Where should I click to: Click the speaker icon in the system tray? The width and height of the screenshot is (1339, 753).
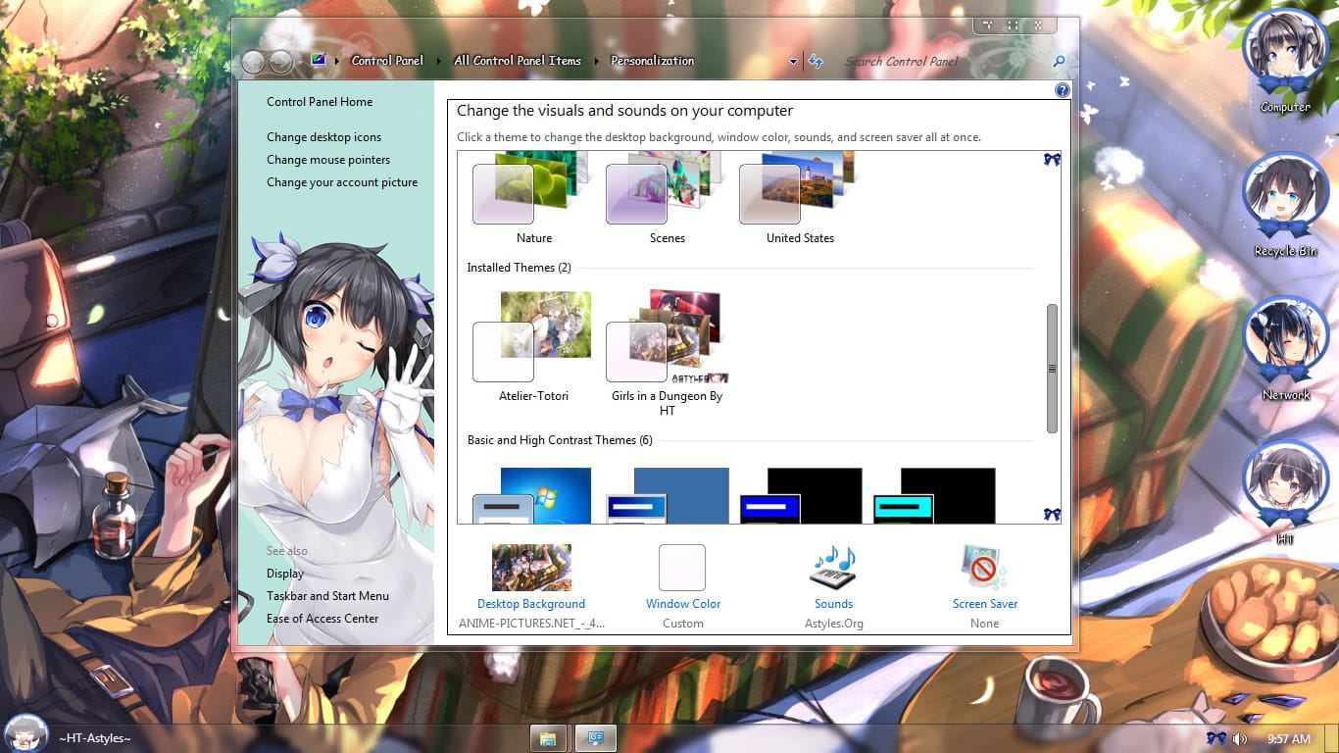coord(1239,738)
